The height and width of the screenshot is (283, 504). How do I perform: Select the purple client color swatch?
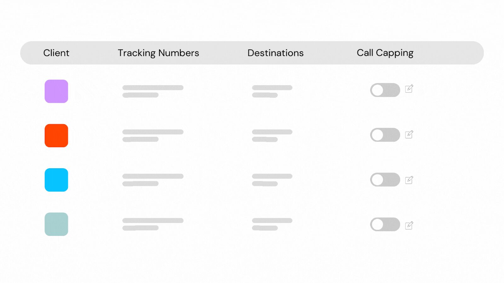56,91
